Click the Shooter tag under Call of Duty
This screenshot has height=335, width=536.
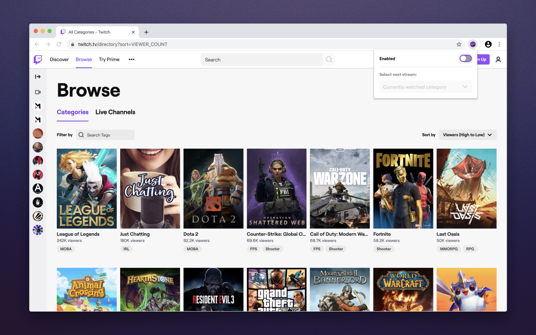pos(336,249)
